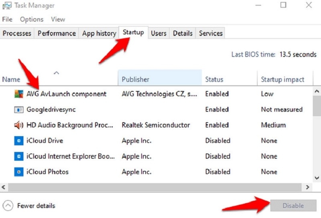Viewport: 321px width, 218px height.
Task: Click Disabled status of iCloud Drive
Action: (x=218, y=141)
